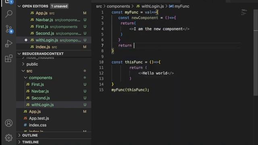Image resolution: width=258 pixels, height=145 pixels.
Task: Click 'I am the new component' text
Action: click(x=158, y=29)
